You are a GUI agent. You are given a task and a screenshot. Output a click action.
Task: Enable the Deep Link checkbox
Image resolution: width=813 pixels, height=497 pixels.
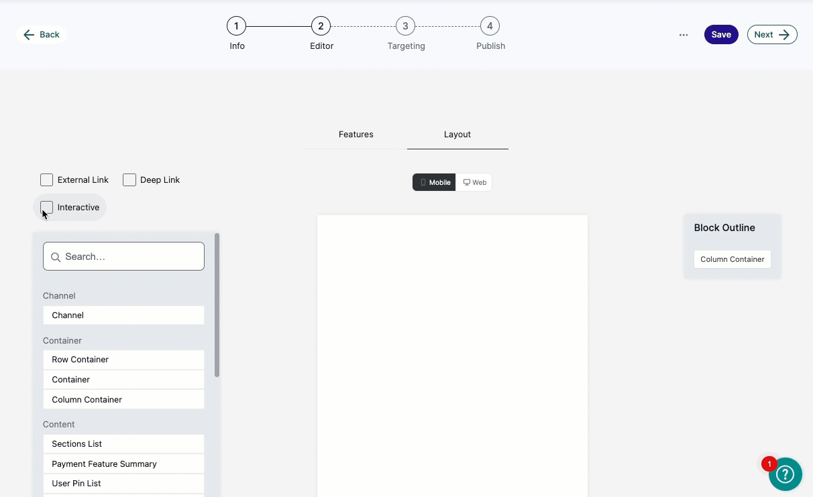[129, 180]
